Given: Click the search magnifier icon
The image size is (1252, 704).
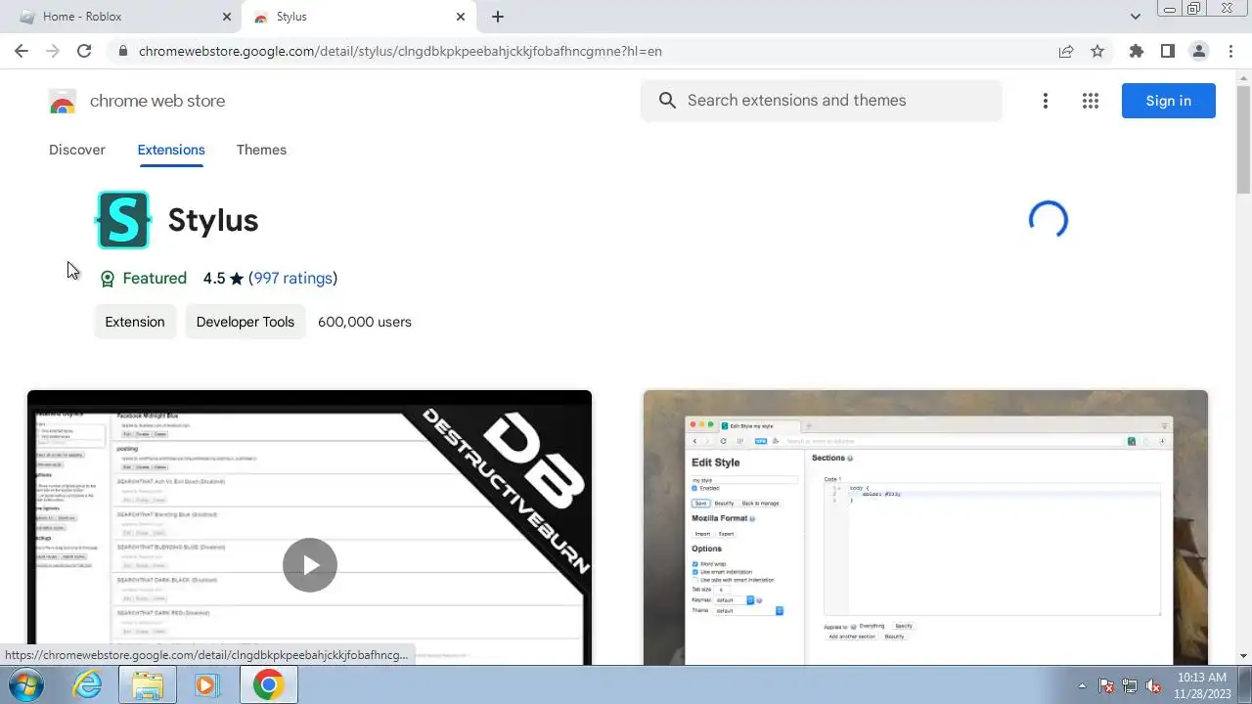Looking at the screenshot, I should pos(667,101).
